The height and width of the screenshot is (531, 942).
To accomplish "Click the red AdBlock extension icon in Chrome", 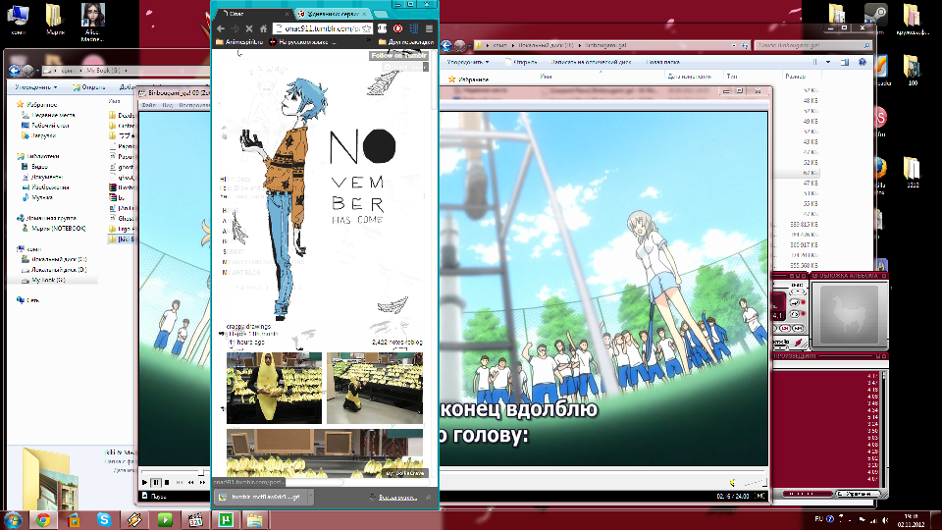I will pyautogui.click(x=397, y=28).
